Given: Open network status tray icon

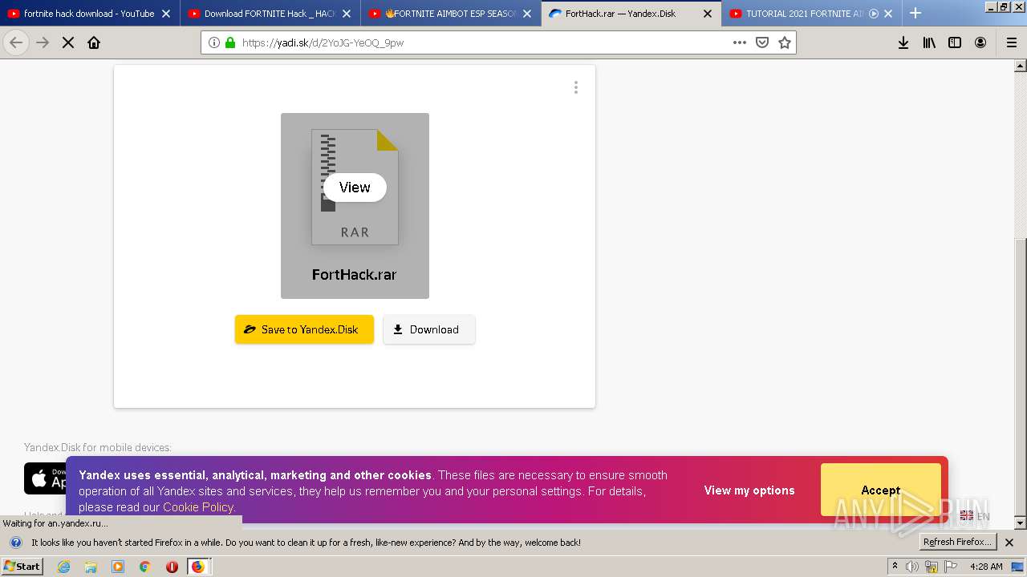Looking at the screenshot, I should tap(932, 567).
